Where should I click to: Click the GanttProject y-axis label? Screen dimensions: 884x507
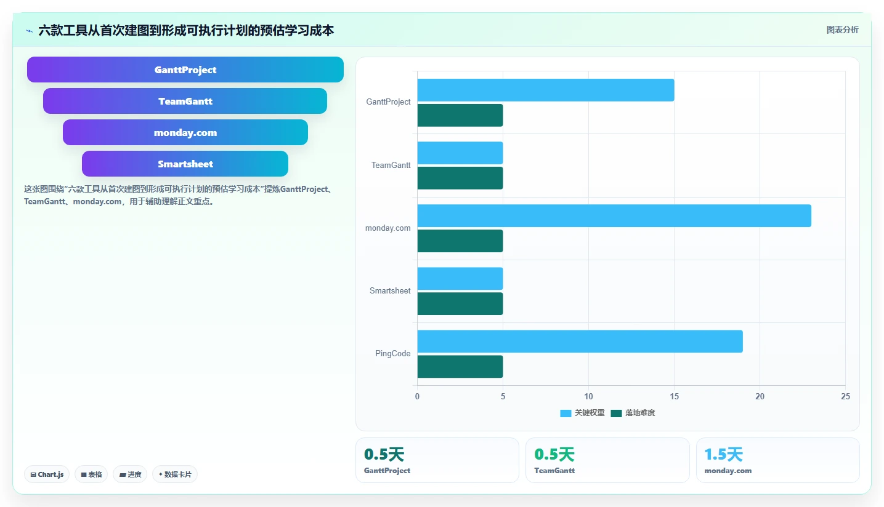click(388, 102)
